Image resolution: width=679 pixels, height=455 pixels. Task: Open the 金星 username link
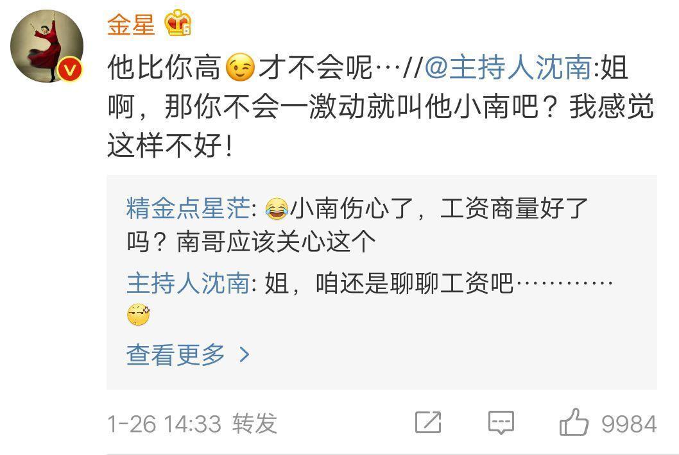pos(131,24)
